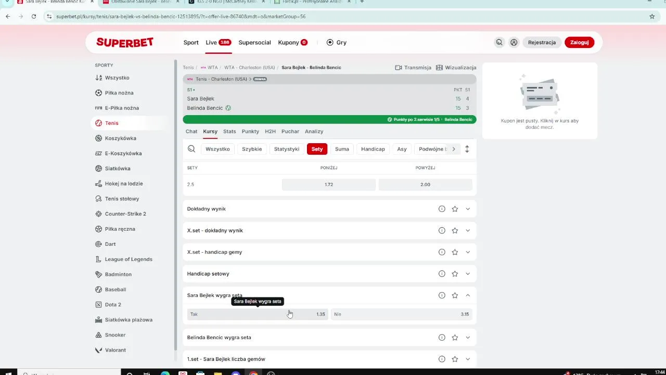Bookmark this page with the star icon
The height and width of the screenshot is (375, 666).
652,17
